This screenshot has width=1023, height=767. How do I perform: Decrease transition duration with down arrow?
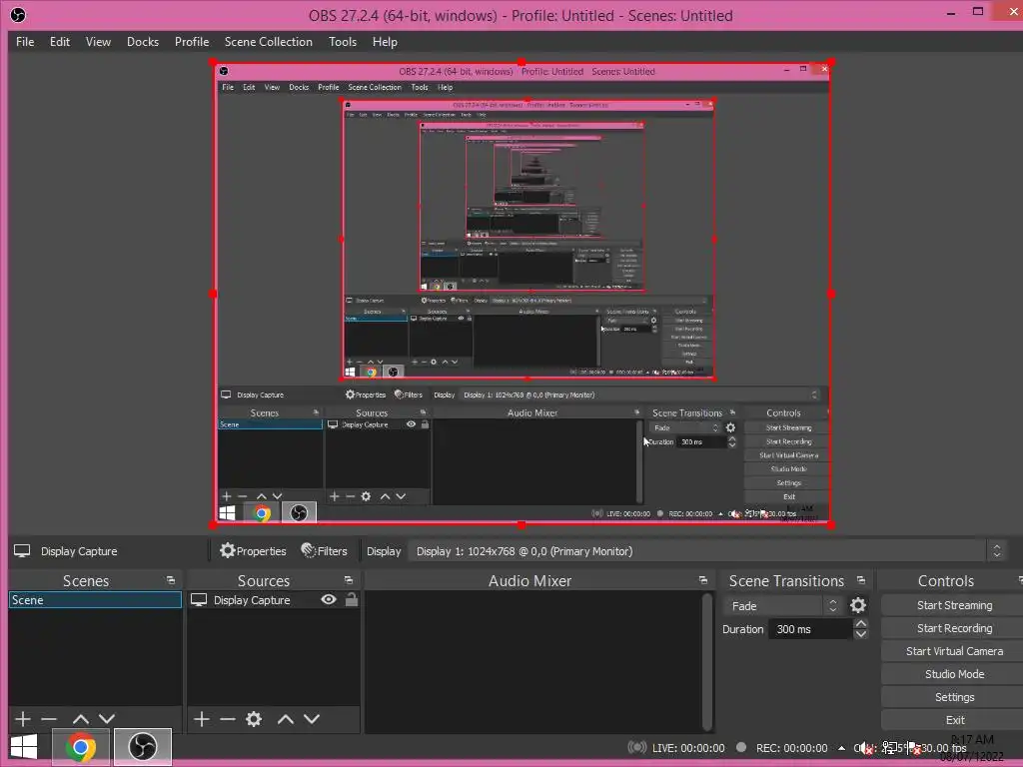coord(861,634)
